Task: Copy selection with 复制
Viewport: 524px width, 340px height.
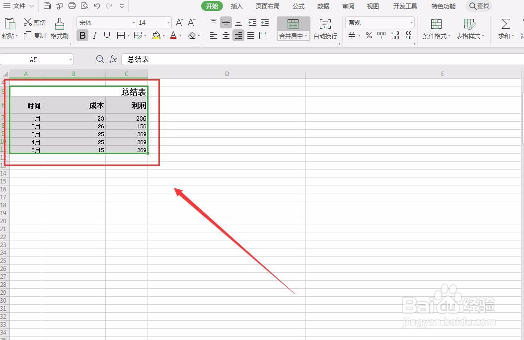Action: coord(34,35)
